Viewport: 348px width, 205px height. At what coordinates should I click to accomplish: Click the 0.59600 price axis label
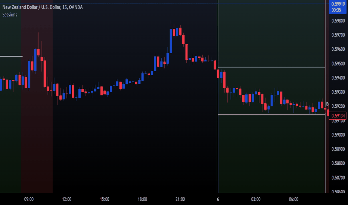tap(338, 49)
